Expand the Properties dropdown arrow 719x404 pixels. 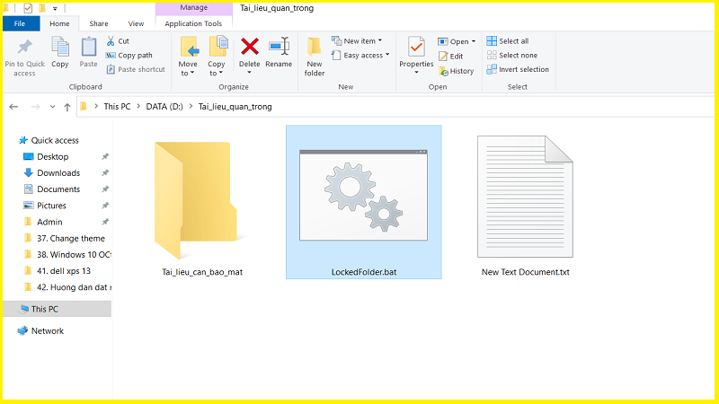416,73
